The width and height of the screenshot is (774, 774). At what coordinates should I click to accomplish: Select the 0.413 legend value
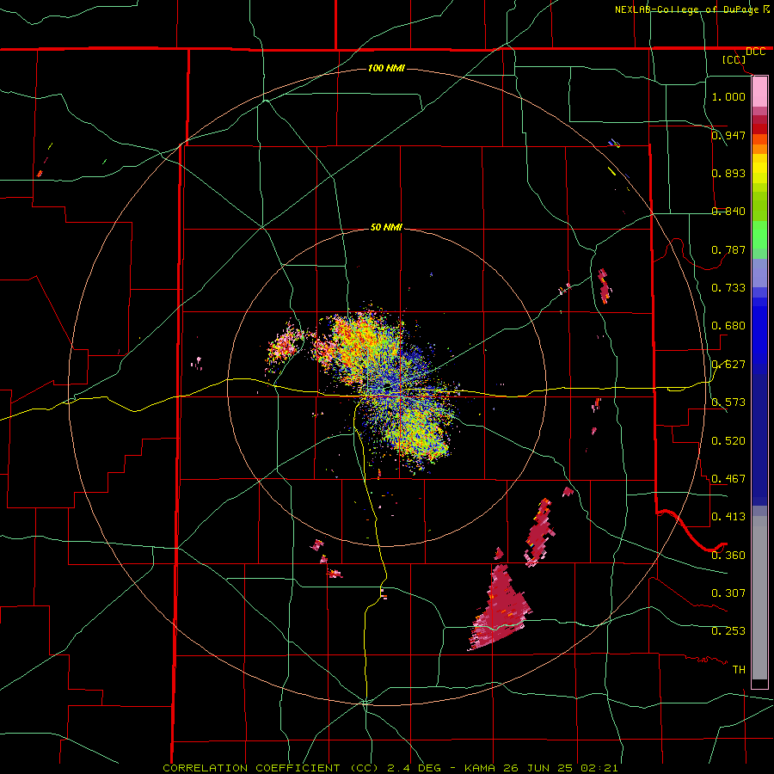(x=728, y=517)
